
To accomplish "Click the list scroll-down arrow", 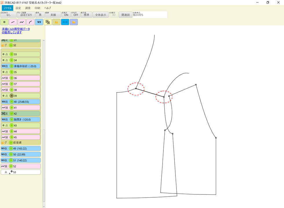I will 44,206.
